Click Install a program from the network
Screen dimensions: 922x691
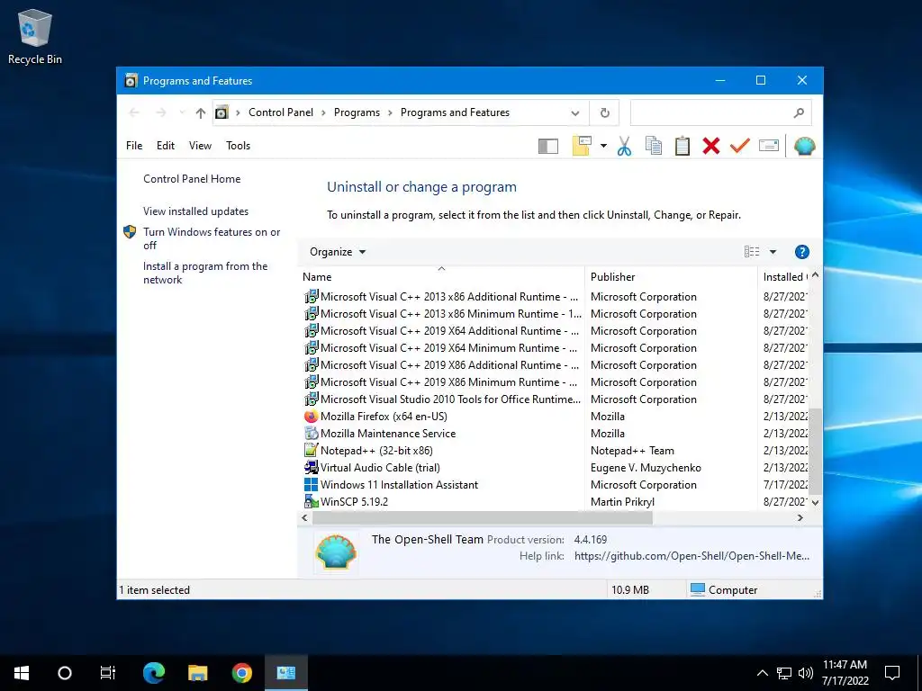(x=205, y=273)
